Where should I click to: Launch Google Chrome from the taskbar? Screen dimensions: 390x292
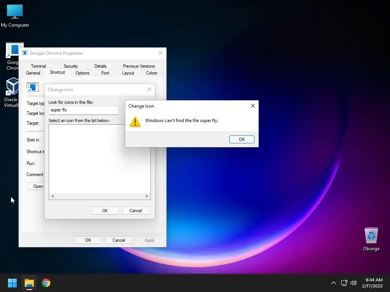point(46,283)
